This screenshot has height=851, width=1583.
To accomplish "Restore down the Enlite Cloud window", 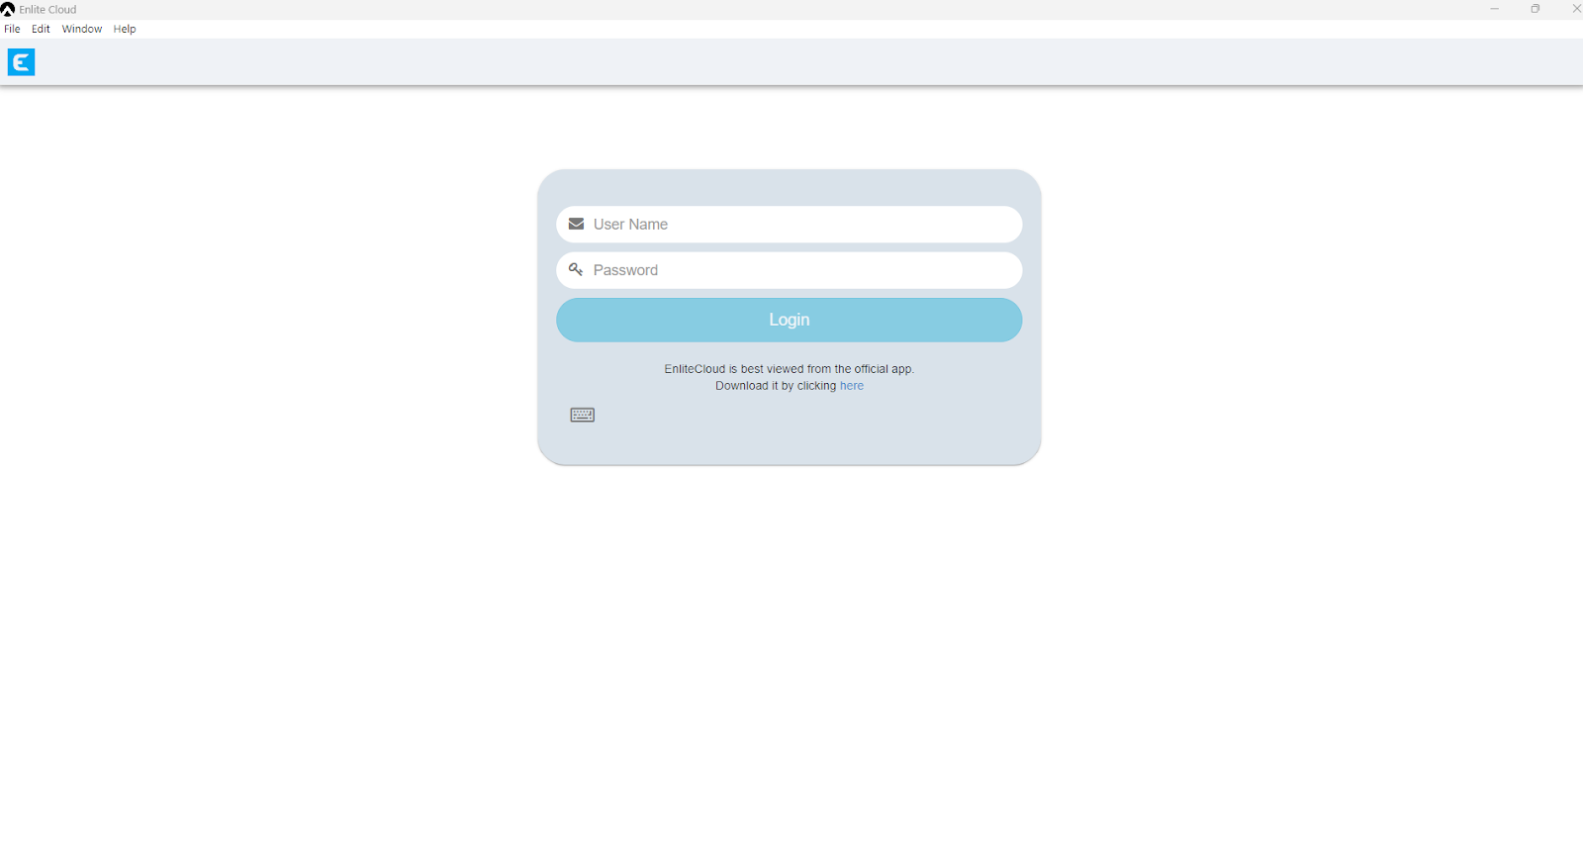I will 1536,9.
